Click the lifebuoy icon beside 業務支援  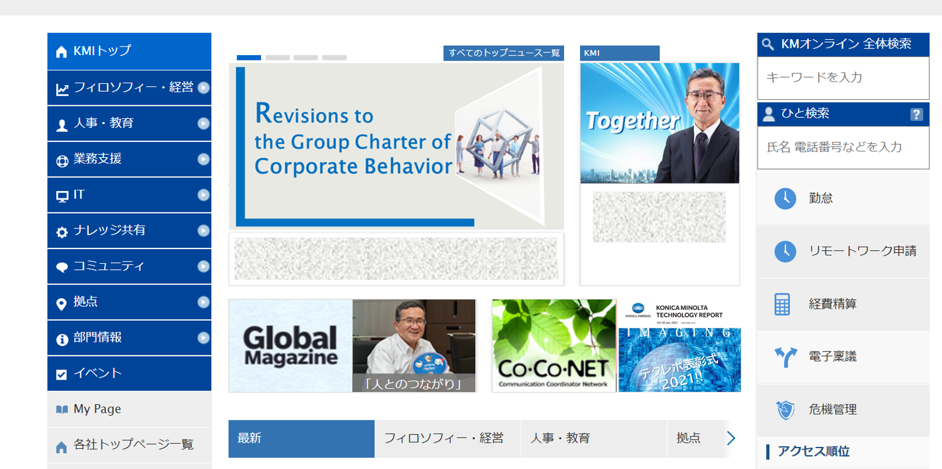pos(62,161)
